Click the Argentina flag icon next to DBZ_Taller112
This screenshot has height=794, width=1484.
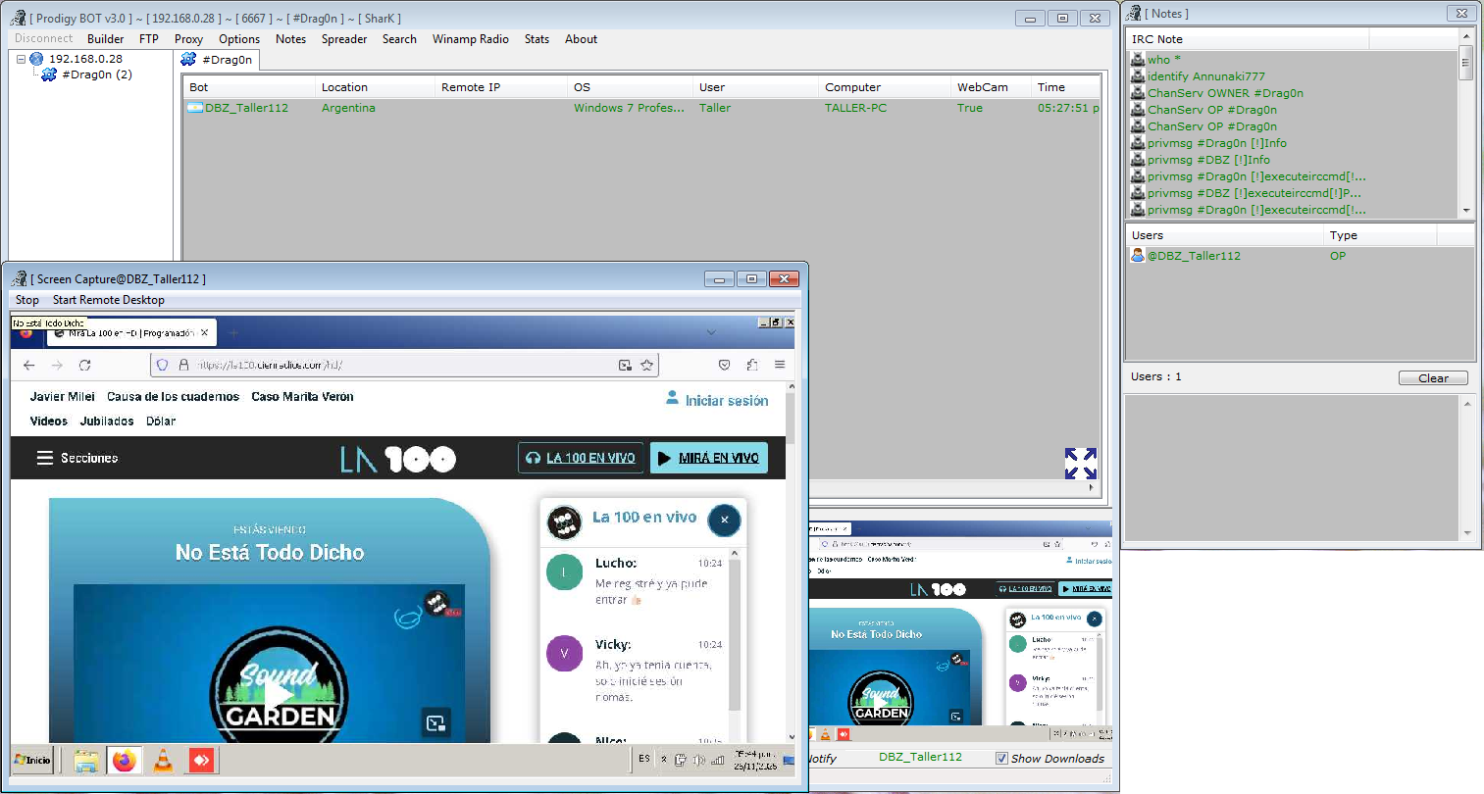point(195,108)
